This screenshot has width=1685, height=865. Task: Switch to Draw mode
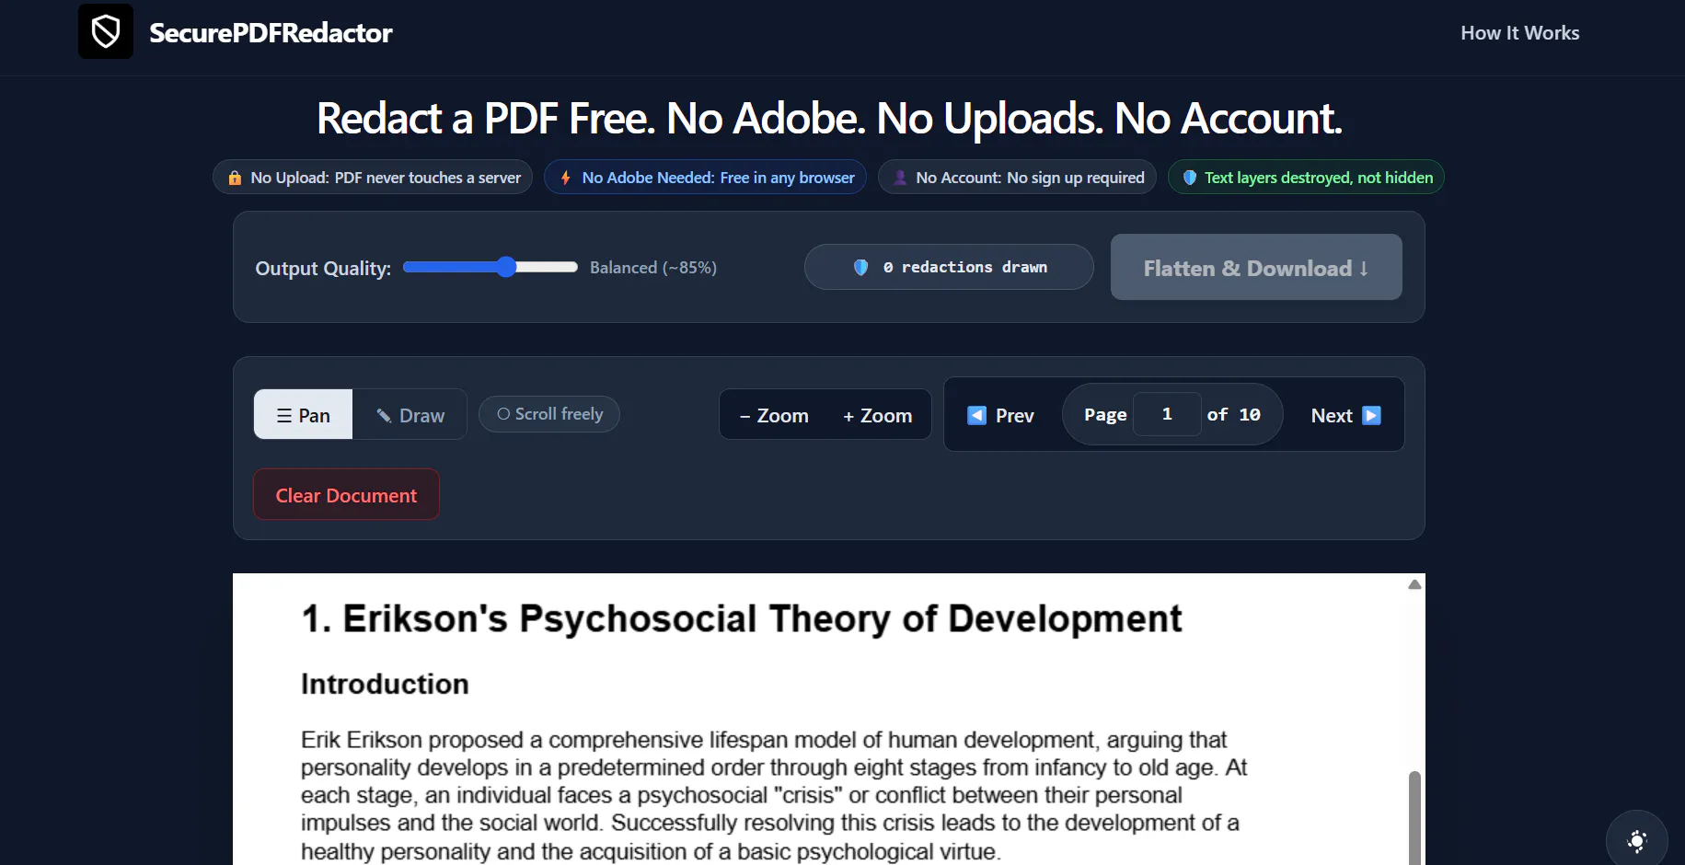point(410,414)
